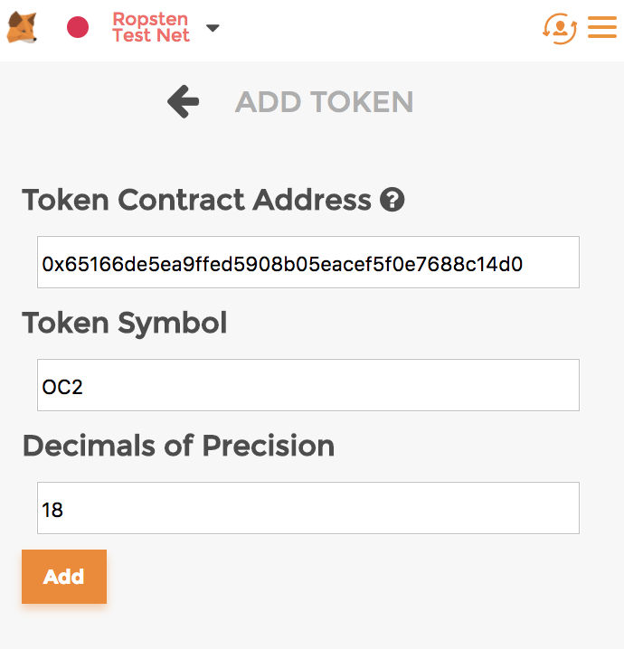Image resolution: width=624 pixels, height=649 pixels.
Task: Go back using the left arrow
Action: 183,102
